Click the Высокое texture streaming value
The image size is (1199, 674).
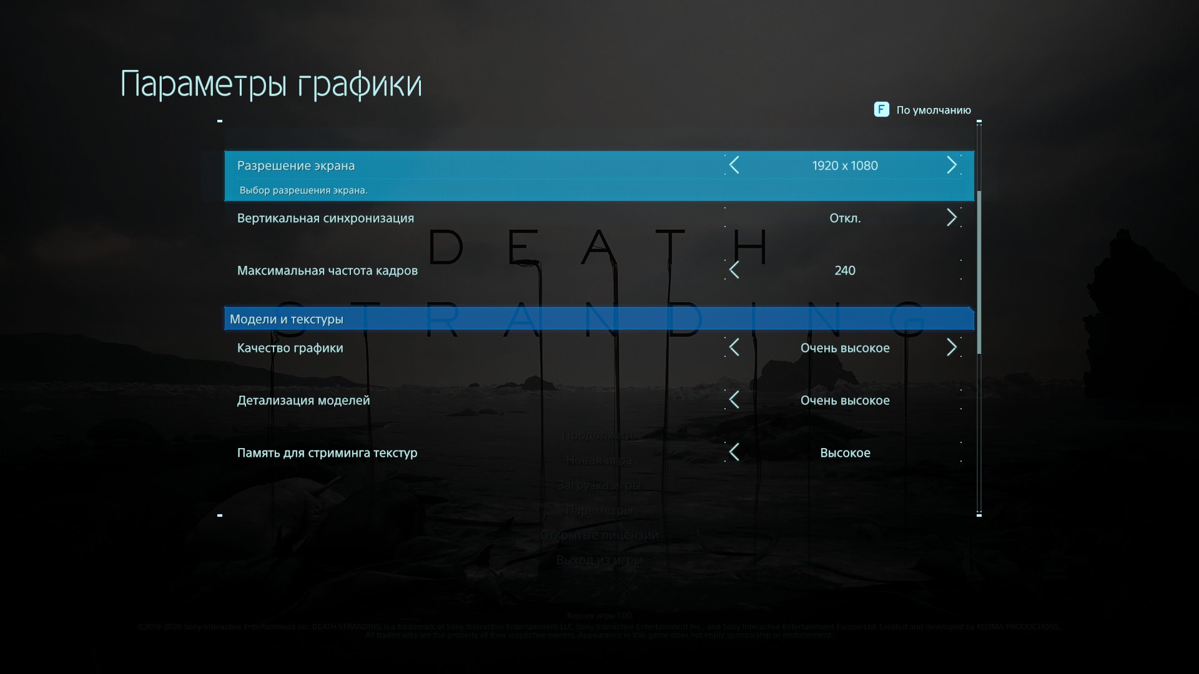pyautogui.click(x=845, y=453)
